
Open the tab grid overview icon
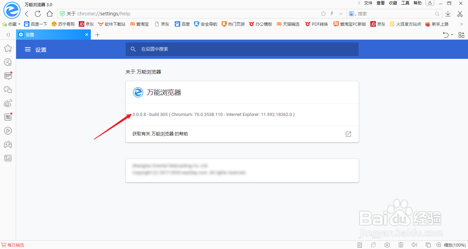pos(461,35)
